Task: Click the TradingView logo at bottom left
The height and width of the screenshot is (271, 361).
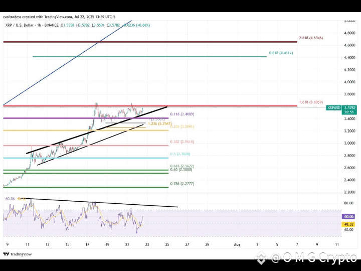Action: click(17, 254)
